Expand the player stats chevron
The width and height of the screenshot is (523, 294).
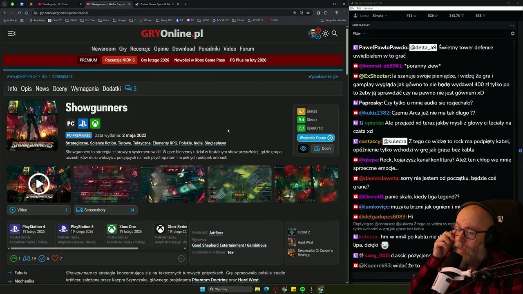181,258
